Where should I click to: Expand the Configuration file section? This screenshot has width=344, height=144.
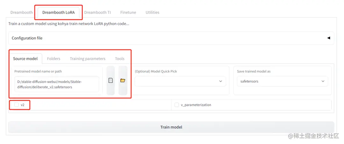click(171, 38)
